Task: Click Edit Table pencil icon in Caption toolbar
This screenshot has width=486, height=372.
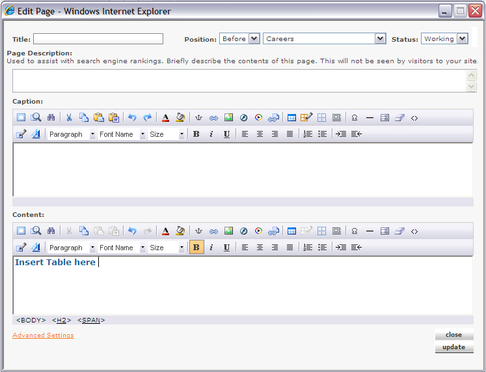Action: (306, 117)
